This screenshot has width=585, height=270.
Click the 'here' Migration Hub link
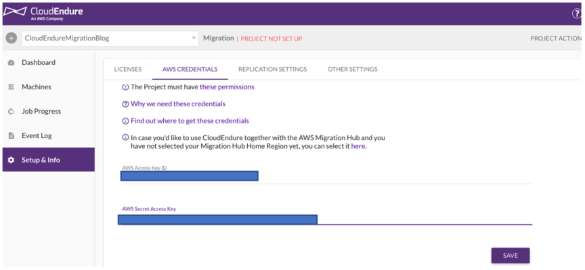tap(357, 147)
